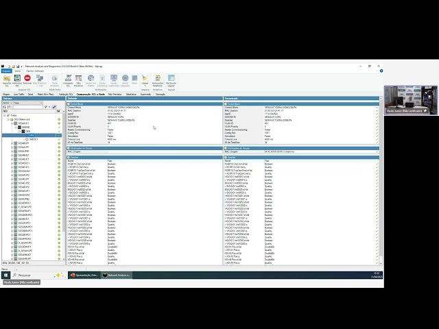Switch to the PowerPoint Apresentação taskbar button
The width and height of the screenshot is (439, 329).
coord(84,276)
